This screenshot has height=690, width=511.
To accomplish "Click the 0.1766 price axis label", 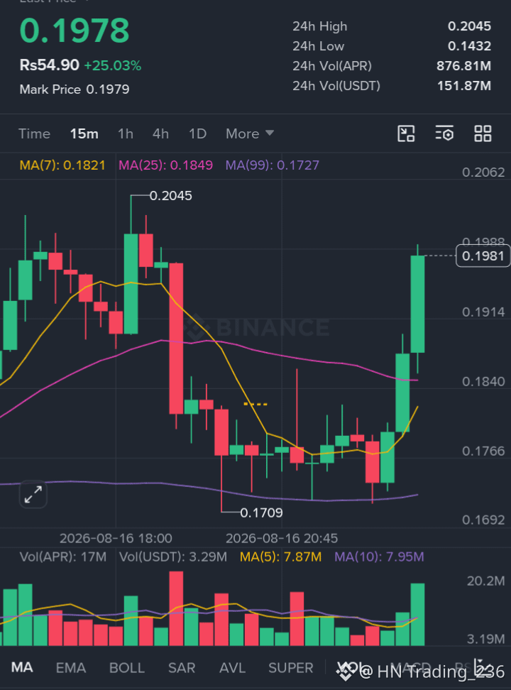I will pos(483,451).
